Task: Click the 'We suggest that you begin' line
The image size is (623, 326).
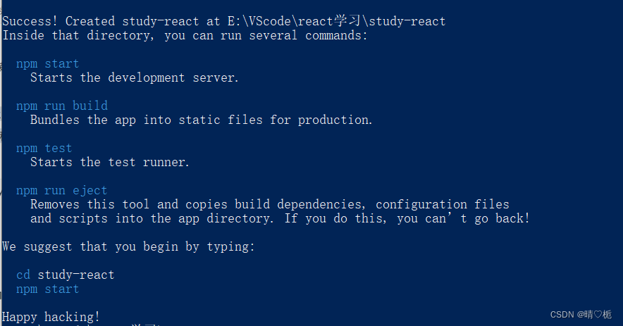Action: coord(128,246)
